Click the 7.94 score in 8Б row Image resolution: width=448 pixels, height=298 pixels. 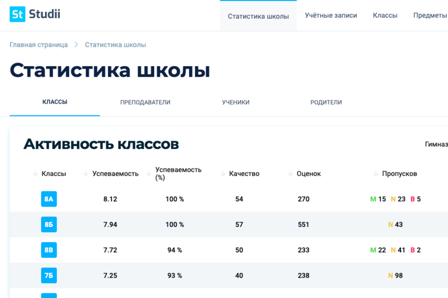coord(110,225)
